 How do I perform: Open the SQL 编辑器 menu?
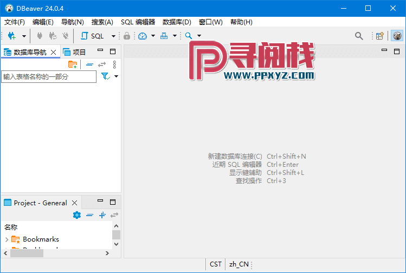(x=138, y=22)
